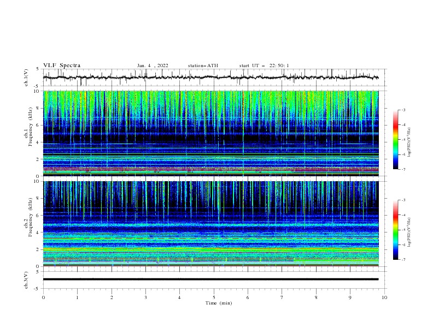The width and height of the screenshot is (433, 334).
Task: Click time-axis tick label "7"
Action: (282, 297)
